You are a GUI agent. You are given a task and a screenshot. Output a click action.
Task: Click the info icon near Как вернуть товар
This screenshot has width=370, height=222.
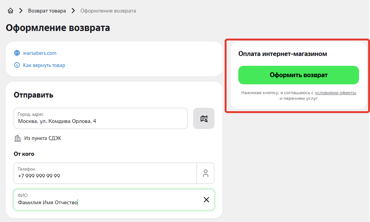click(x=17, y=65)
